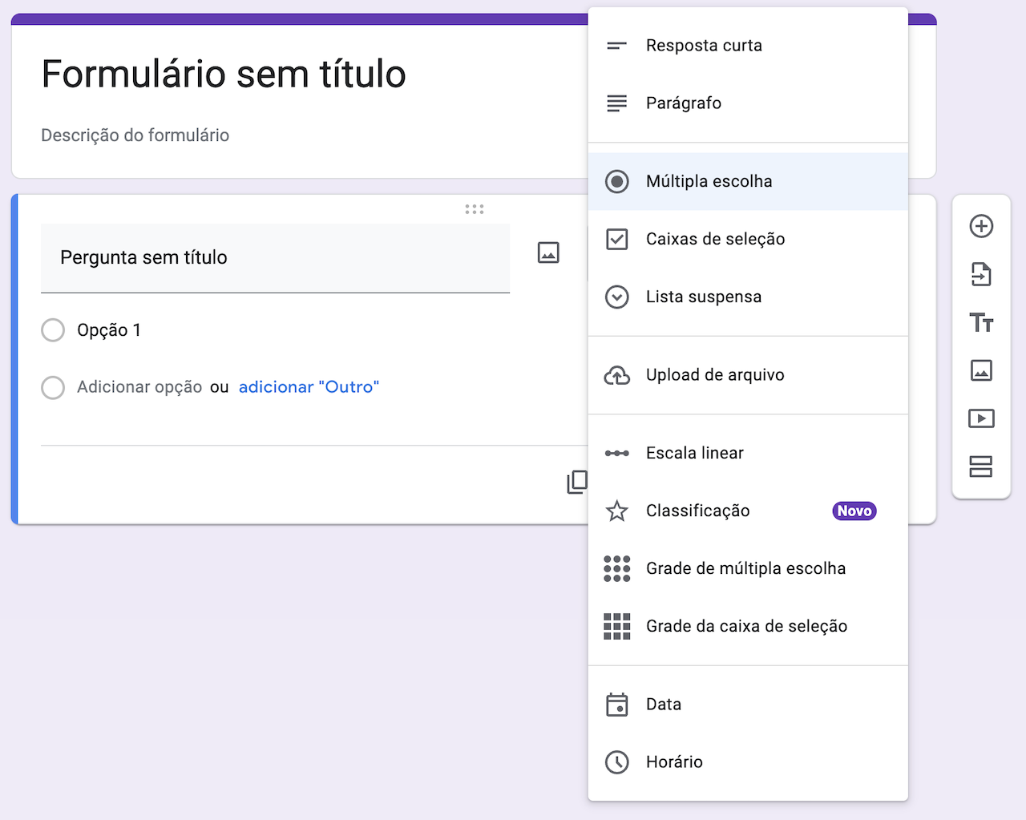The height and width of the screenshot is (820, 1026).
Task: Choose Caixas de seleção question type
Action: [715, 239]
